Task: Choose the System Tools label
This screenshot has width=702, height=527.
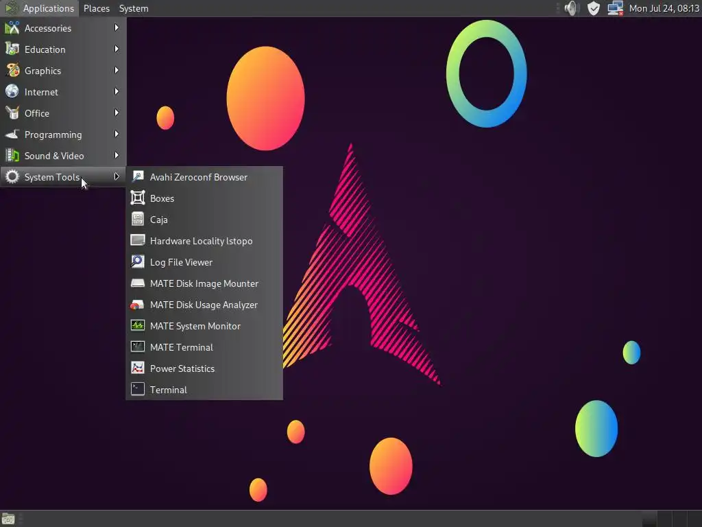Action: (52, 177)
